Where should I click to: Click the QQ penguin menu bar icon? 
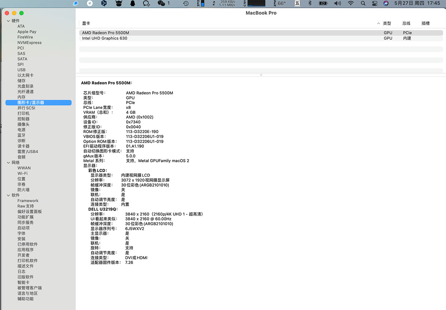[x=133, y=3]
